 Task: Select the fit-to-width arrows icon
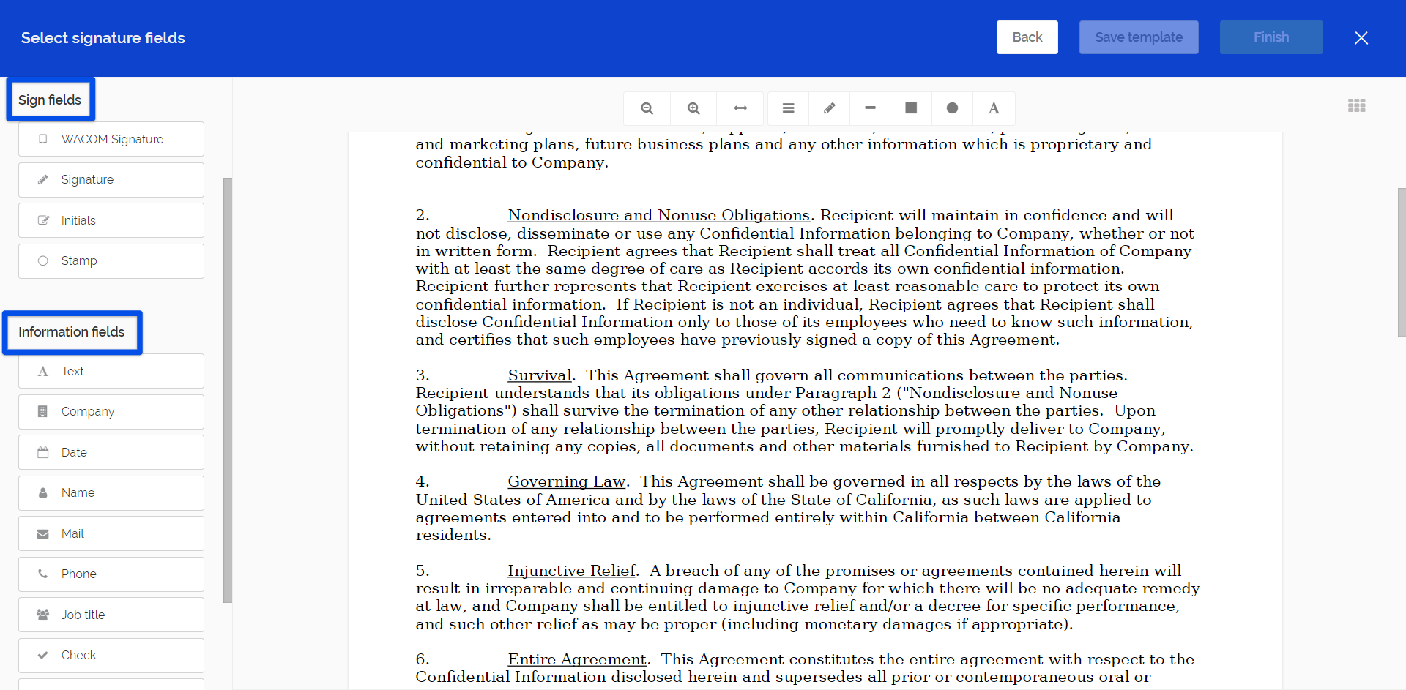click(x=740, y=108)
